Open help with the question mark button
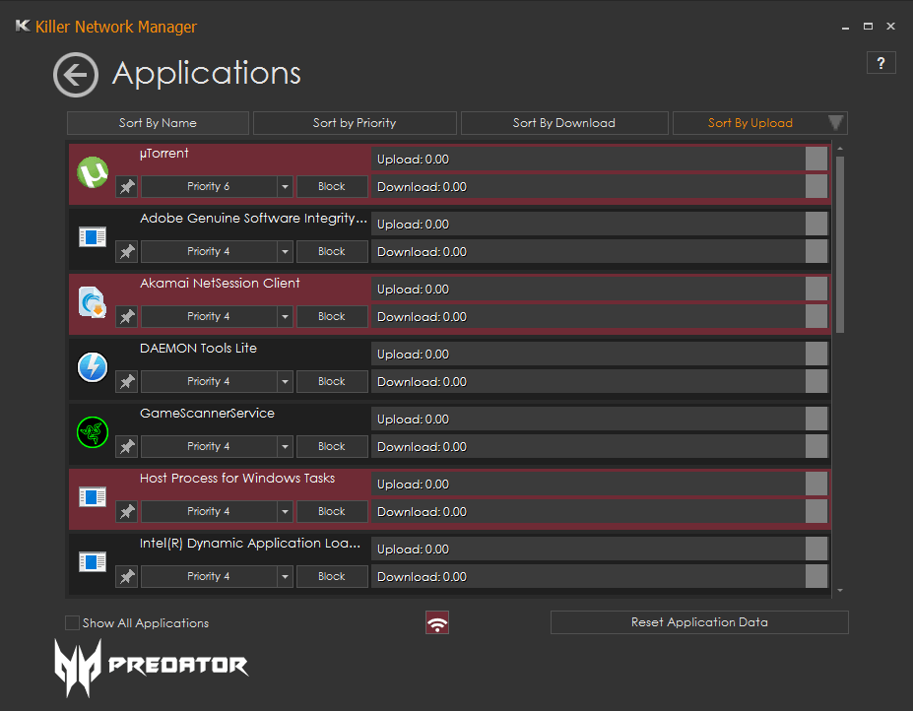 (x=880, y=62)
